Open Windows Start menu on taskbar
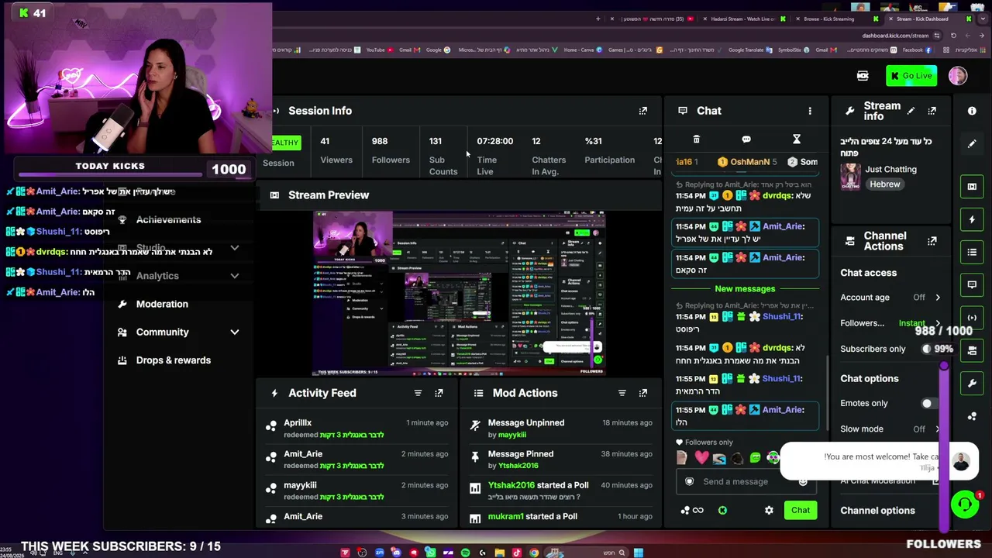 tap(638, 553)
